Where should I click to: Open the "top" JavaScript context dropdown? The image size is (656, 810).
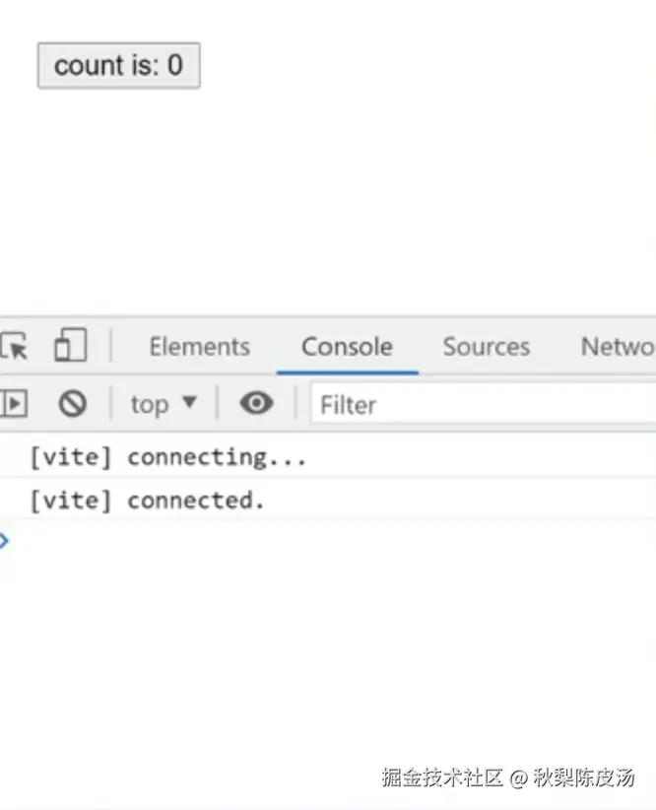click(150, 404)
